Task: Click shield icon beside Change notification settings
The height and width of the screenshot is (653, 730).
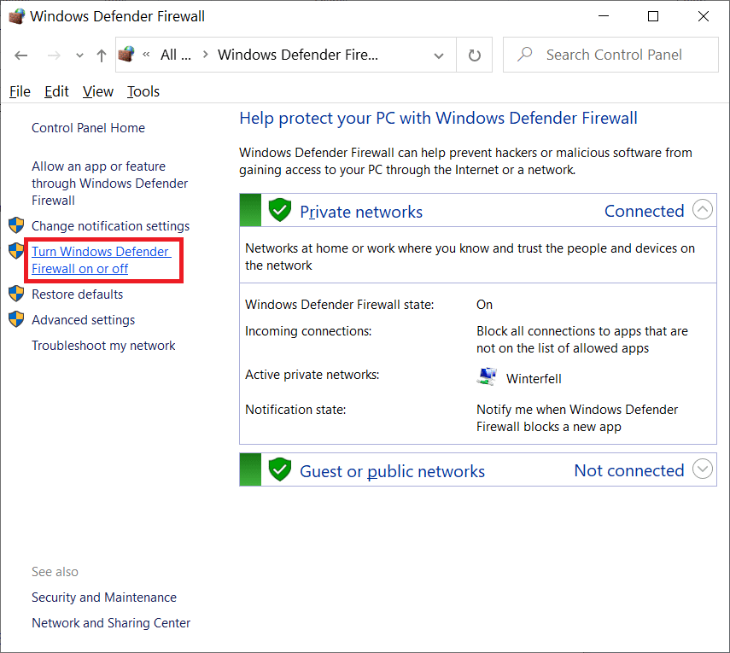Action: coord(16,225)
